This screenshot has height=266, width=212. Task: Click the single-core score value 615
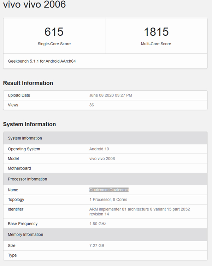pyautogui.click(x=54, y=32)
